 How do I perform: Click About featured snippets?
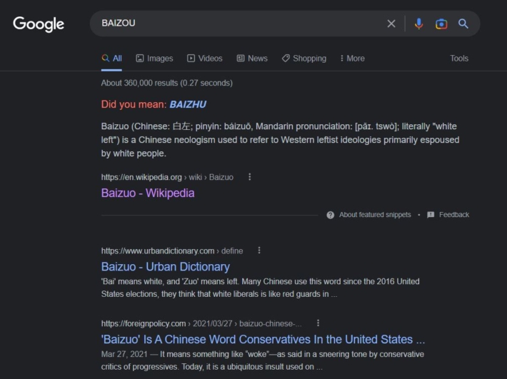375,215
